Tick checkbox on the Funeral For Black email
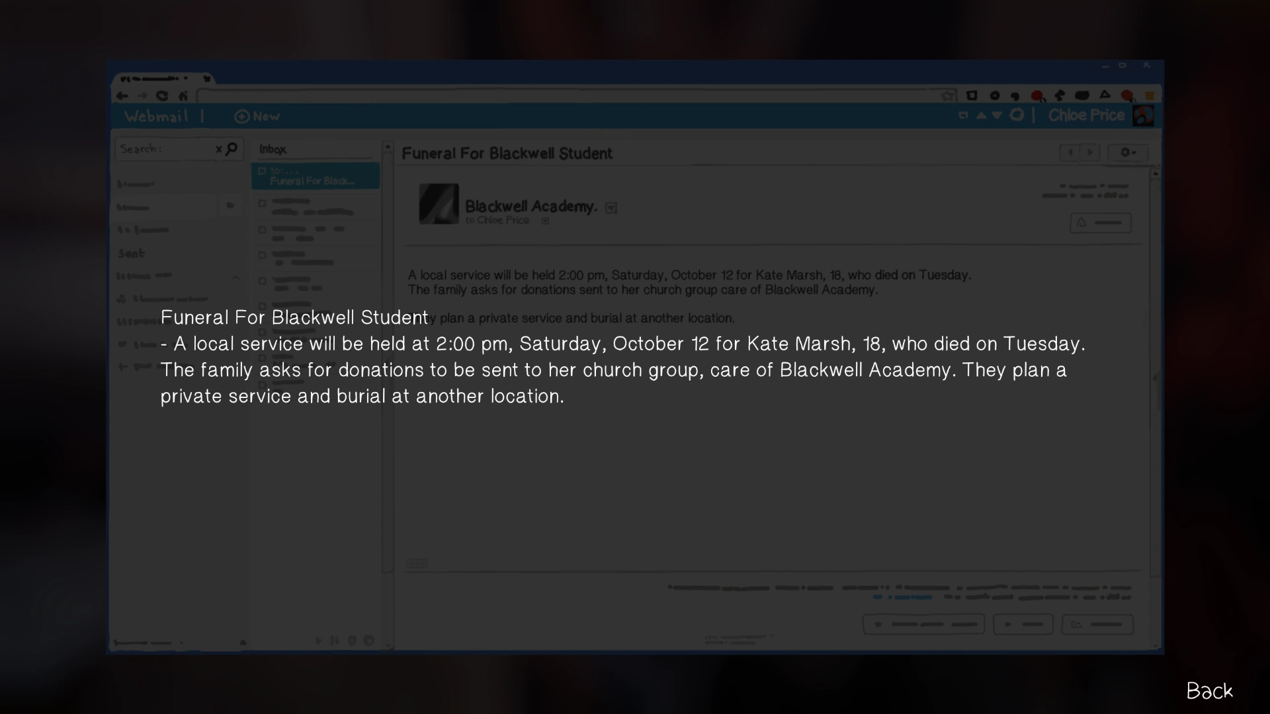 click(x=262, y=171)
